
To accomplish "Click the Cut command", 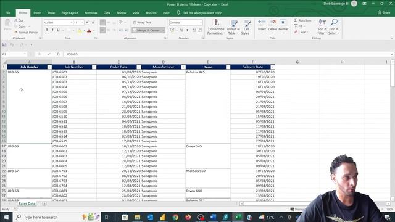I will tap(19, 20).
